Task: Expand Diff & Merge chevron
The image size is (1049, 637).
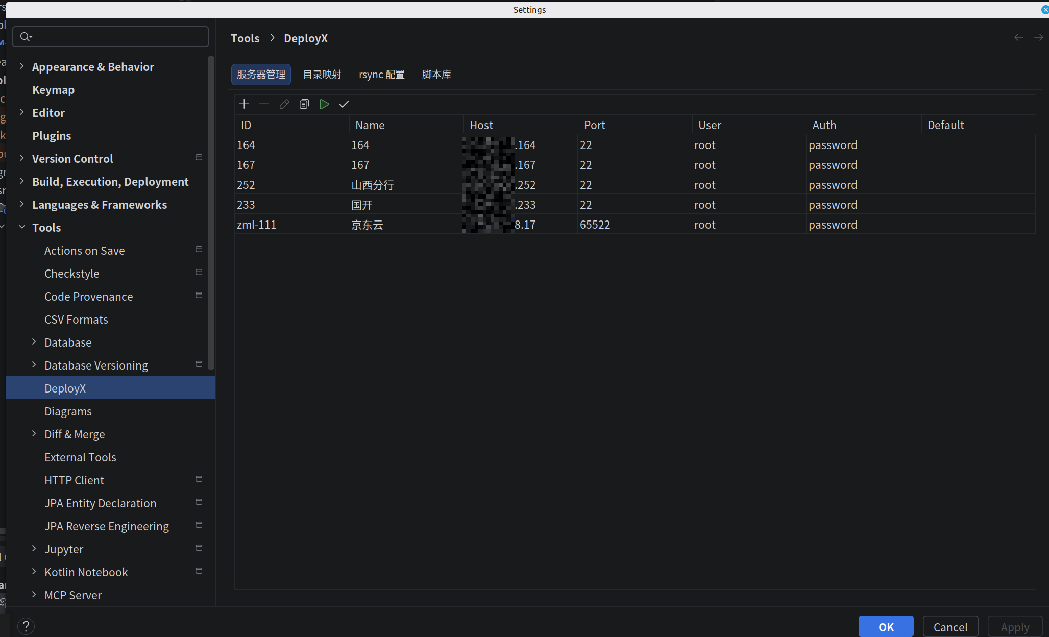Action: coord(34,433)
